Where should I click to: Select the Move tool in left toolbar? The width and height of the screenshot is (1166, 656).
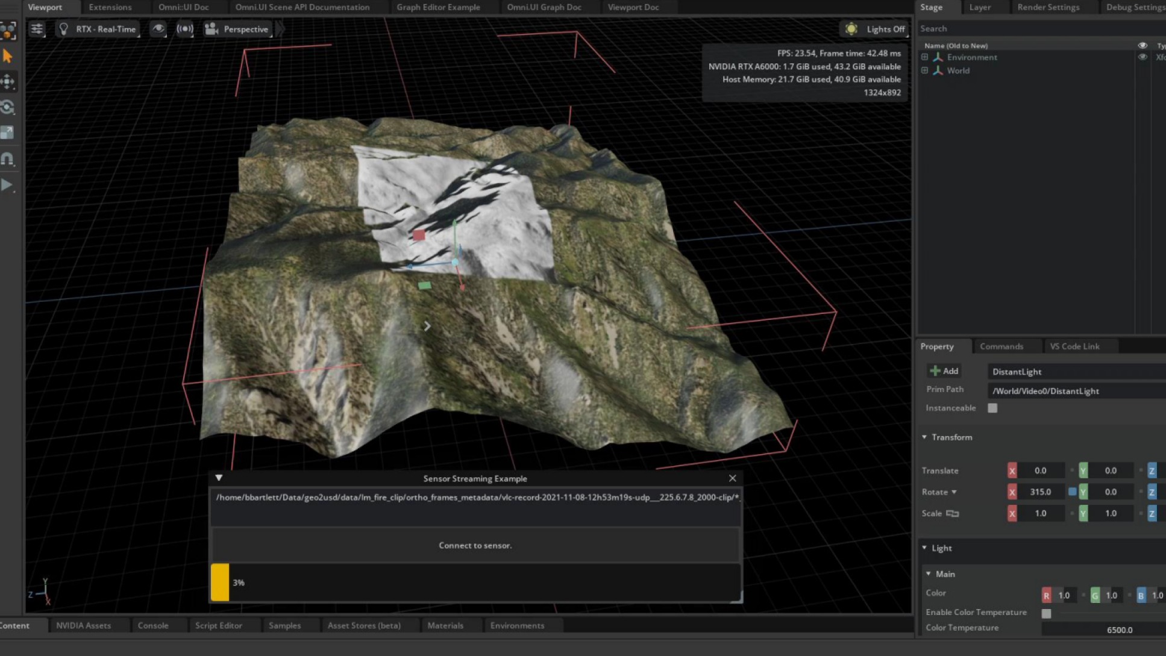8,81
